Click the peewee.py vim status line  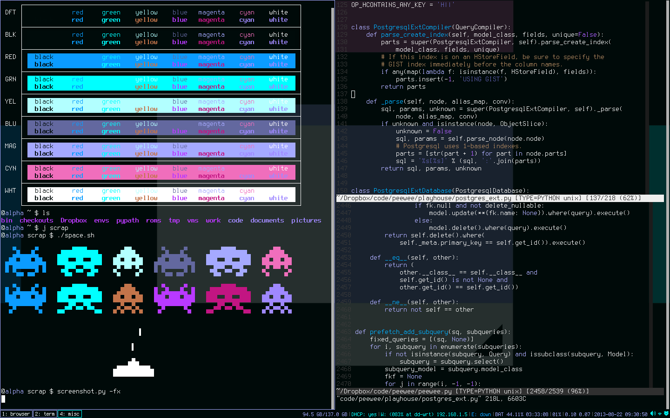500,392
